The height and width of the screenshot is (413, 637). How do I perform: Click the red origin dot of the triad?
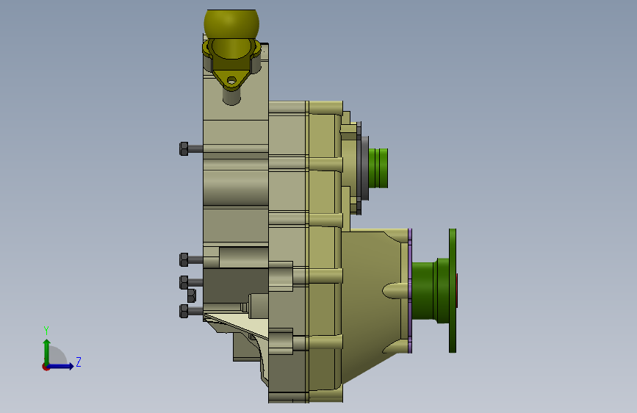coord(46,367)
